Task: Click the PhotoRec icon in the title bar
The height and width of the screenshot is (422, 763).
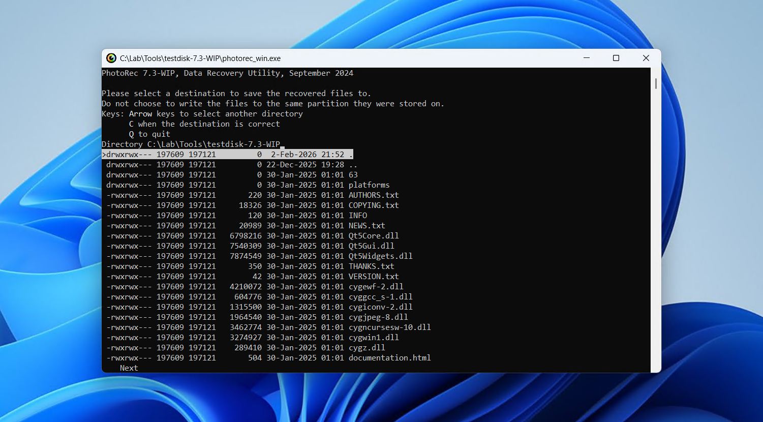Action: click(110, 58)
